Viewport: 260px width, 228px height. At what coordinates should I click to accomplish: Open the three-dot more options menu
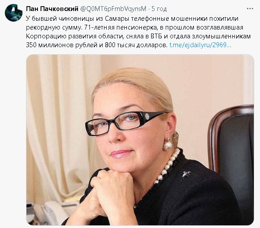point(250,9)
